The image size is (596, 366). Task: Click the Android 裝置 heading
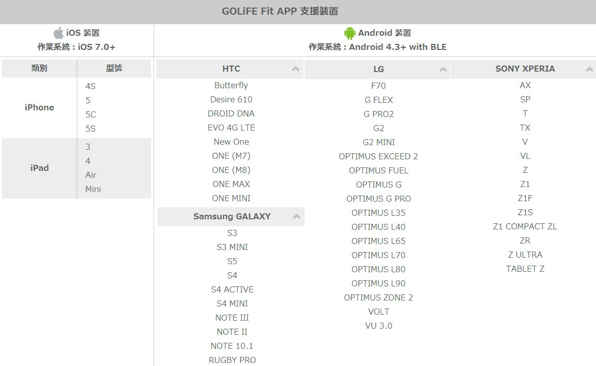(x=385, y=33)
